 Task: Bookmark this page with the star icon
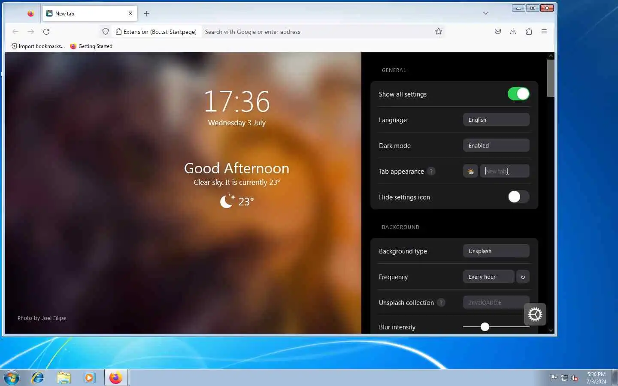tap(438, 31)
